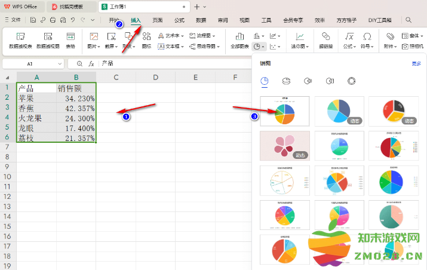Choose the first basic pie chart thumbnail
427x270 pixels.
pyautogui.click(x=284, y=111)
